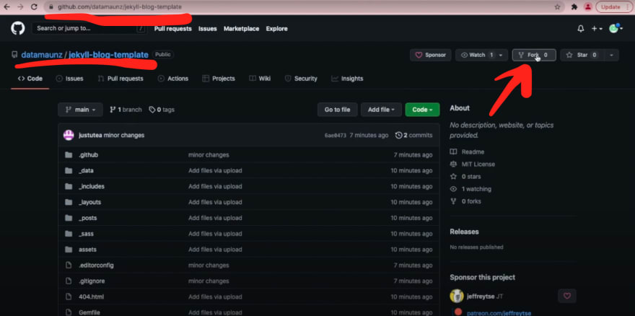Screen dimensions: 635x316
Task: Open the GitHub logo homepage
Action: coord(18,28)
